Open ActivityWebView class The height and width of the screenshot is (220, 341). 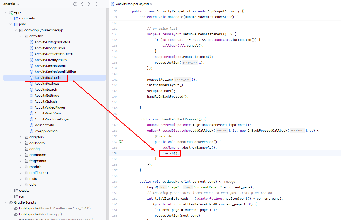click(48, 113)
